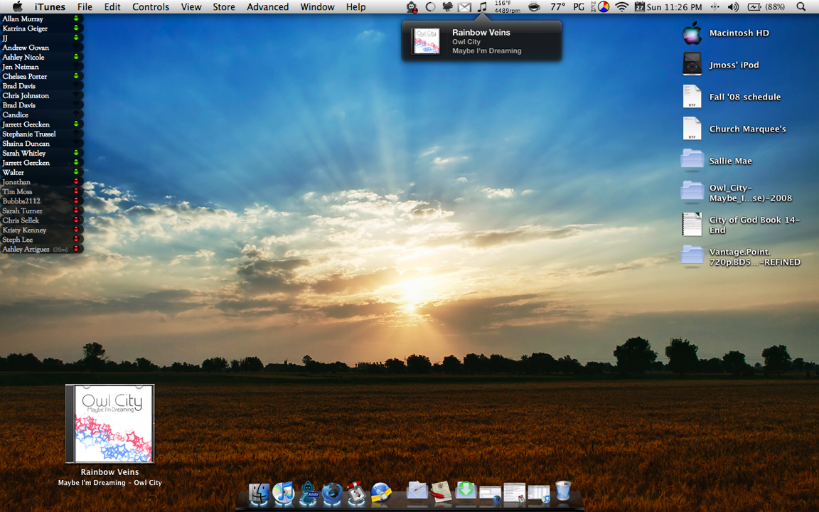The width and height of the screenshot is (819, 512).
Task: Open the Wi-Fi menu bar icon
Action: coord(621,7)
